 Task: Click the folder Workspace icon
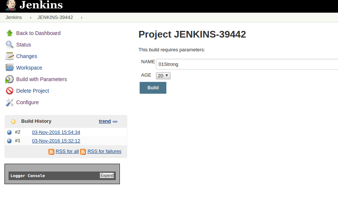tap(9, 67)
